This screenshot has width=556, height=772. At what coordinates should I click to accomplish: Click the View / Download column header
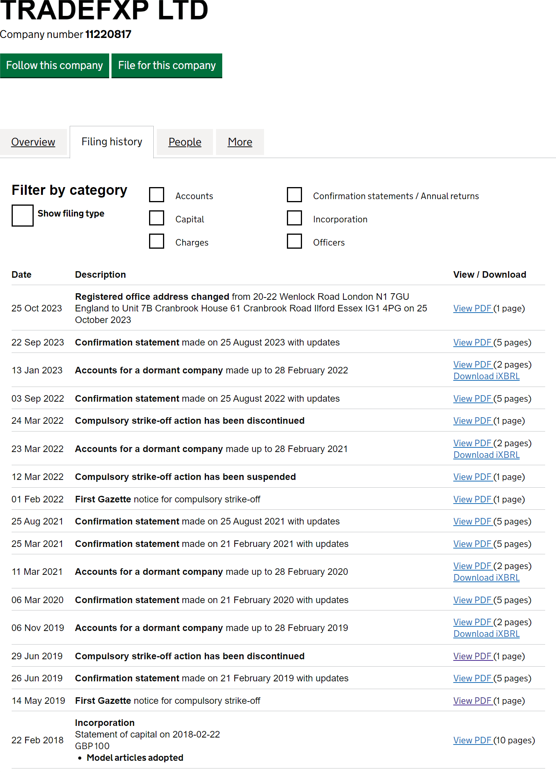pos(490,275)
